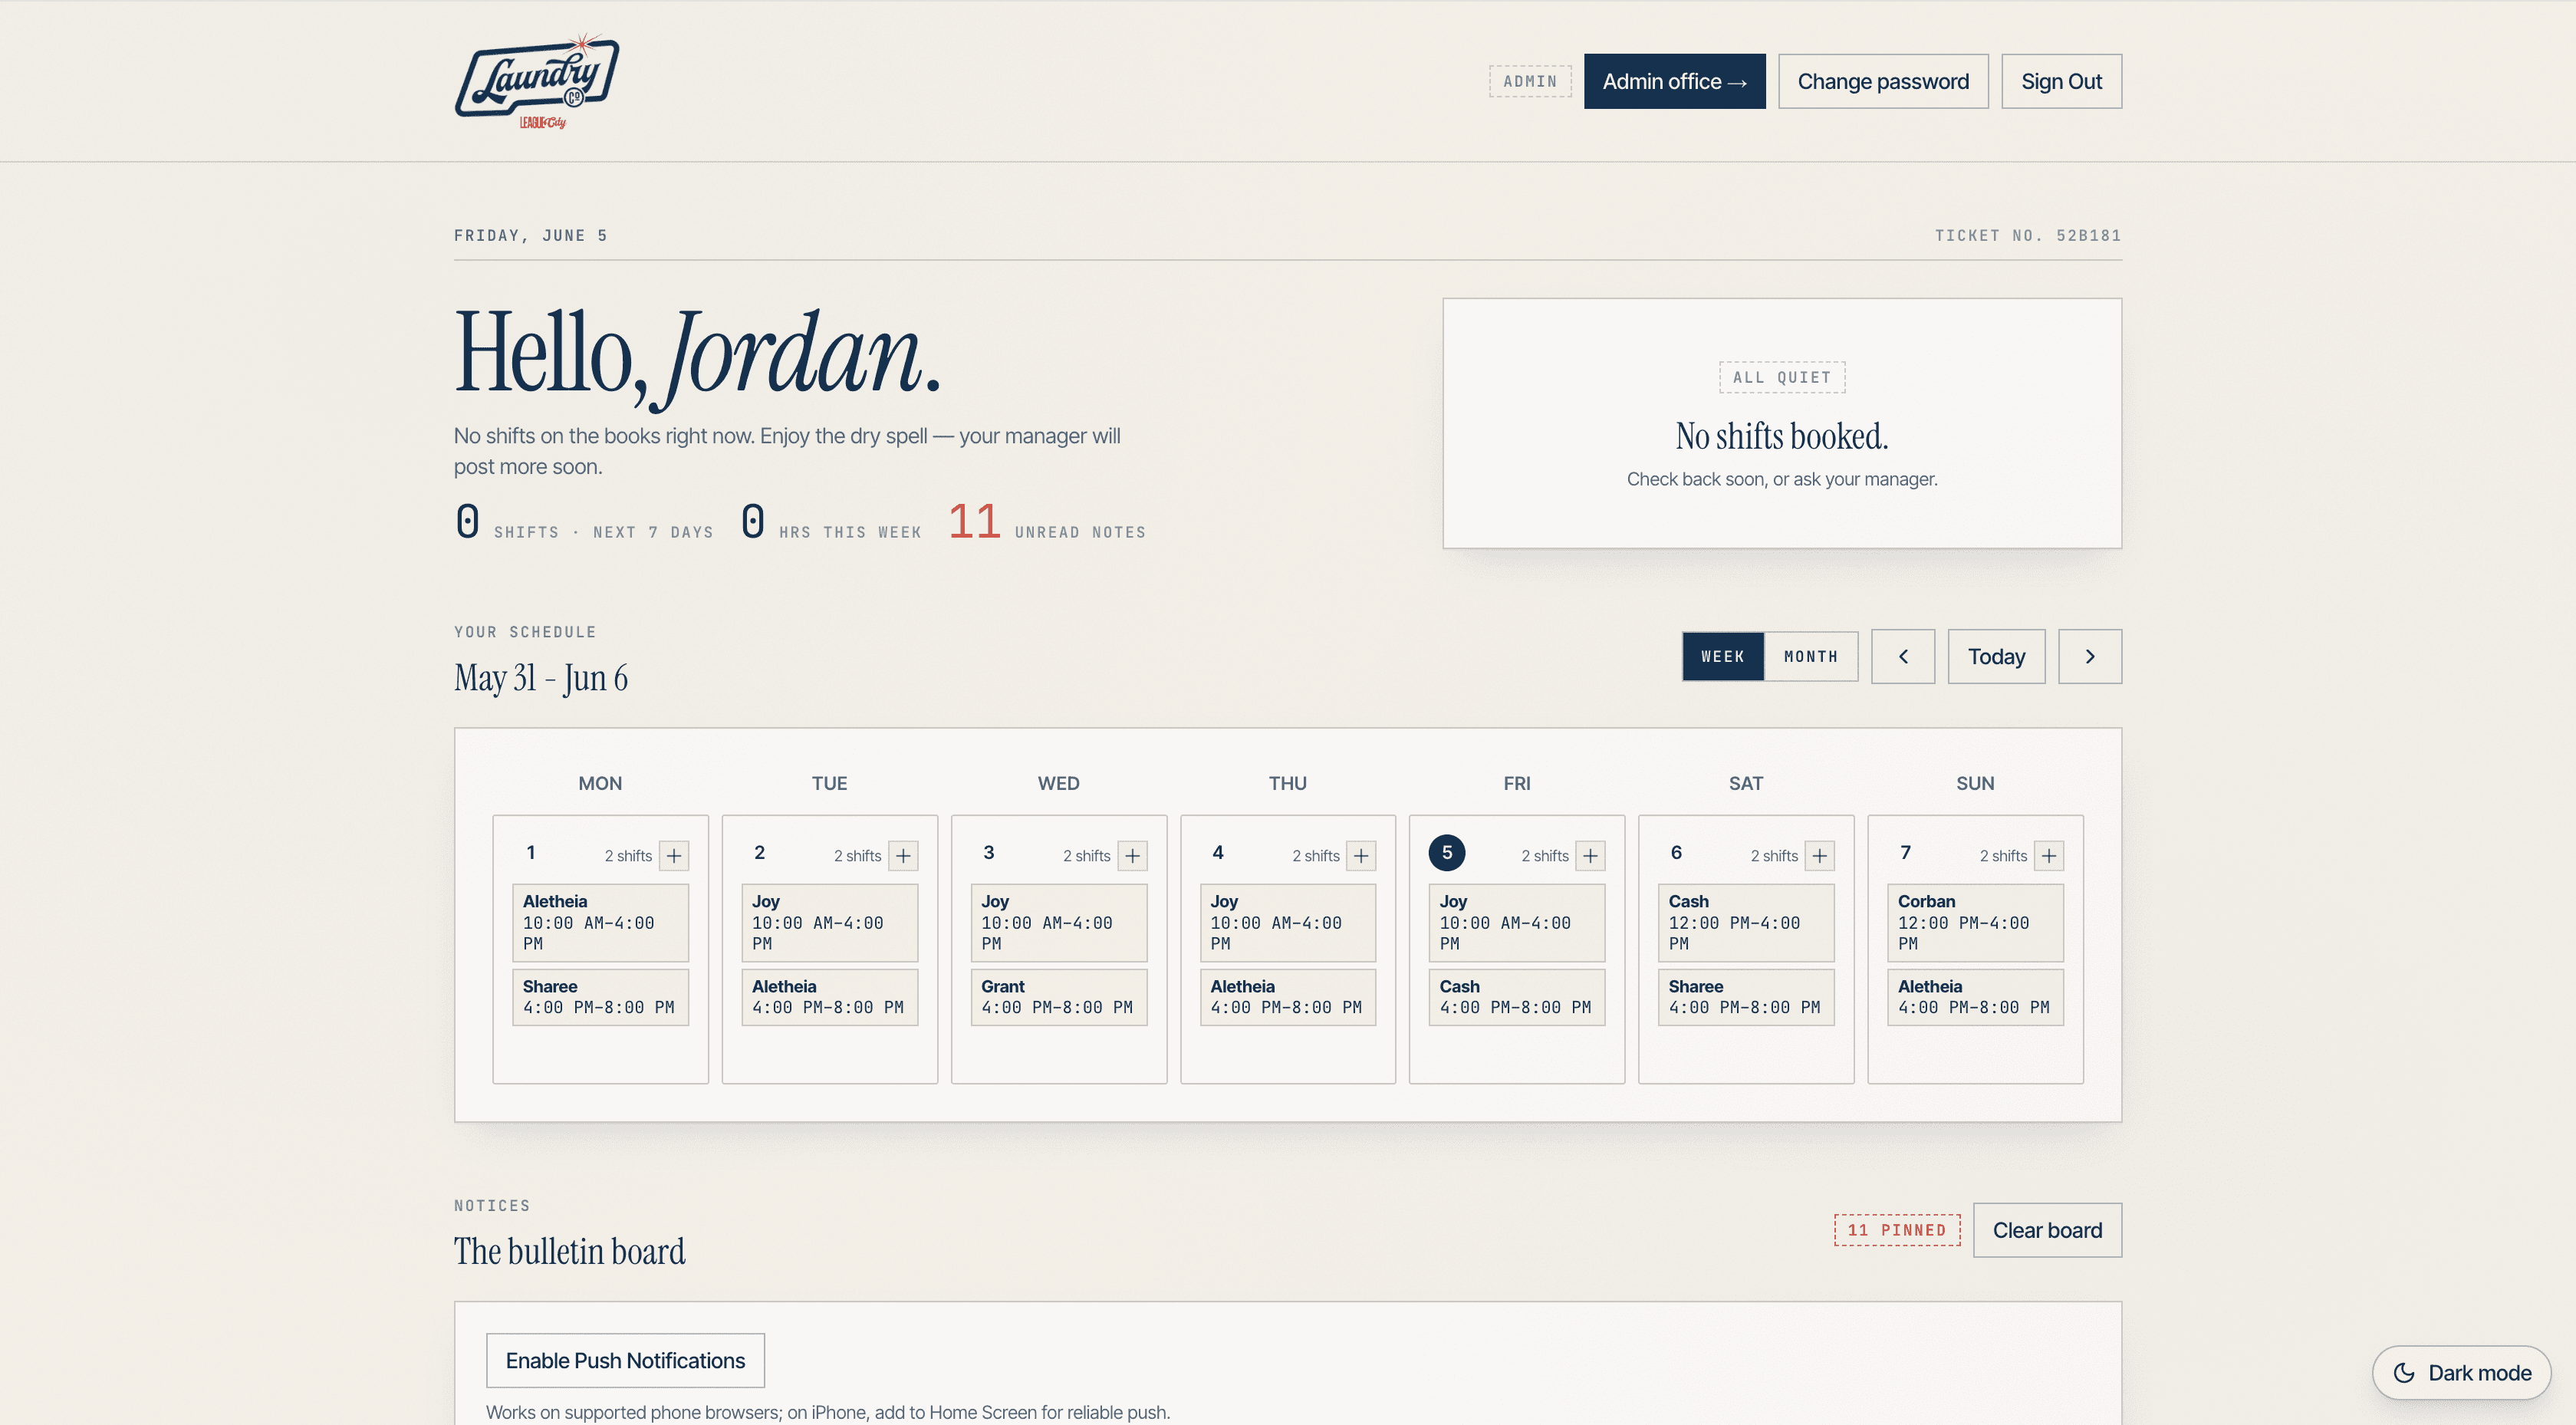Screen dimensions: 2576x1425
Task: Open Corban's Sunday 12:00 PM shift
Action: (x=1975, y=922)
